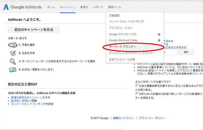
Task: Toggle checkbox for AdWords のお勧めの設定
Action: point(136,93)
